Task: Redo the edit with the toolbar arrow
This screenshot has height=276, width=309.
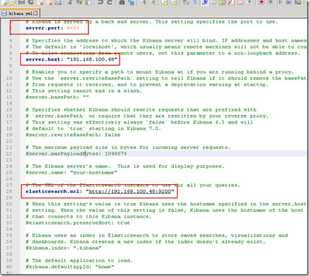Action: pyautogui.click(x=110, y=2)
